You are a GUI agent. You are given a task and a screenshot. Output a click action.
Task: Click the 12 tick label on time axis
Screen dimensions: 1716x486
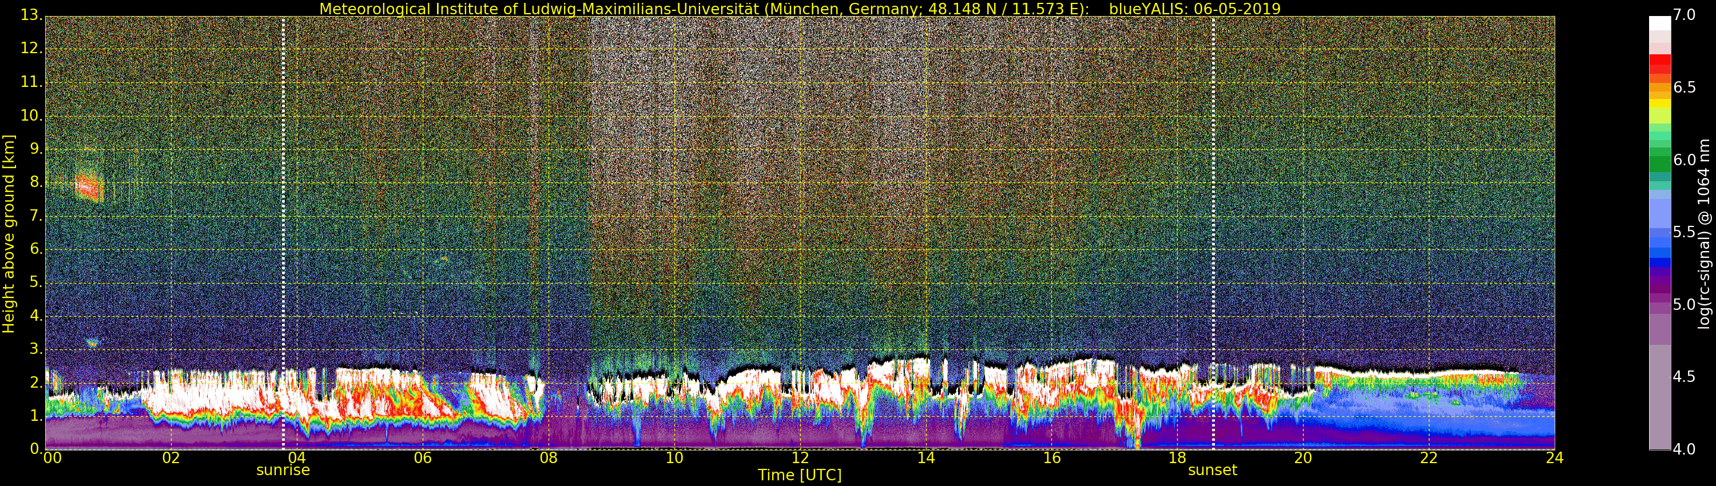tap(800, 458)
